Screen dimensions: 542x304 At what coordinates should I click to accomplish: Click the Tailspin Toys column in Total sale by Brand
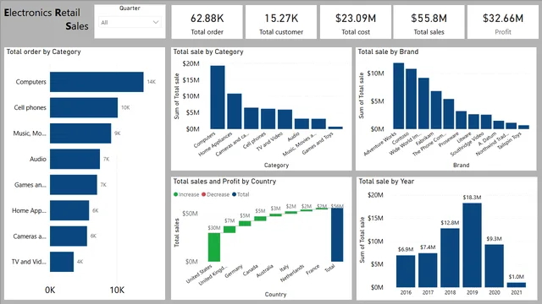pyautogui.click(x=523, y=127)
